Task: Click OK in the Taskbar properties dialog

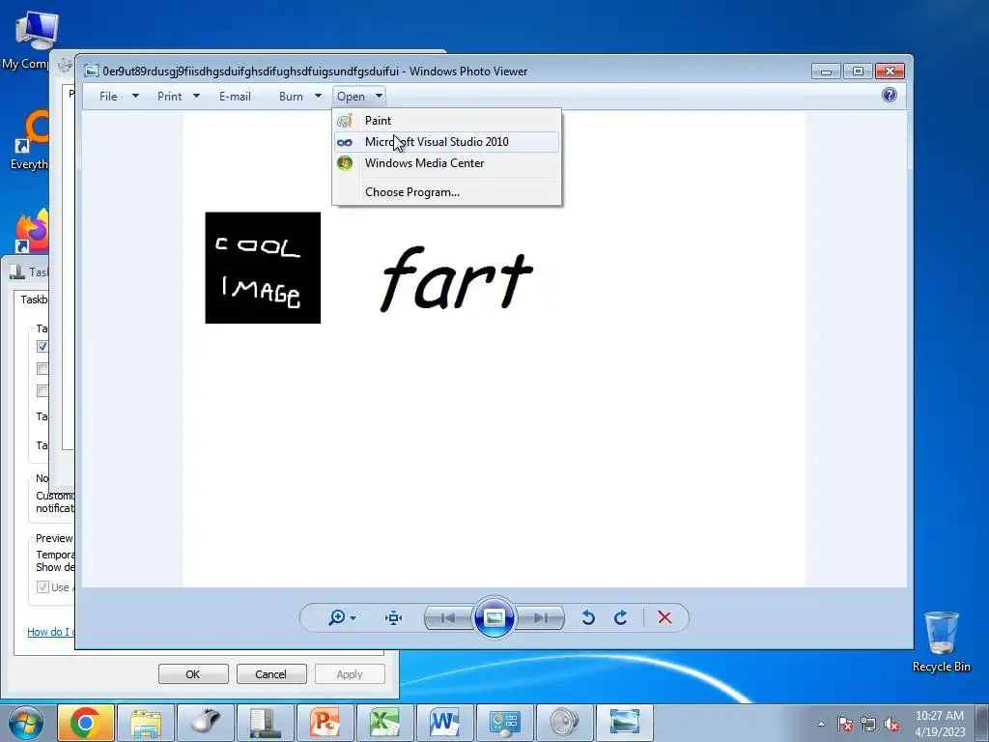Action: 193,673
